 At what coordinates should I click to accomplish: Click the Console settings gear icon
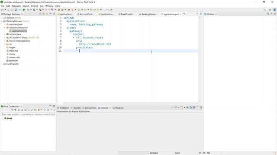point(194,107)
